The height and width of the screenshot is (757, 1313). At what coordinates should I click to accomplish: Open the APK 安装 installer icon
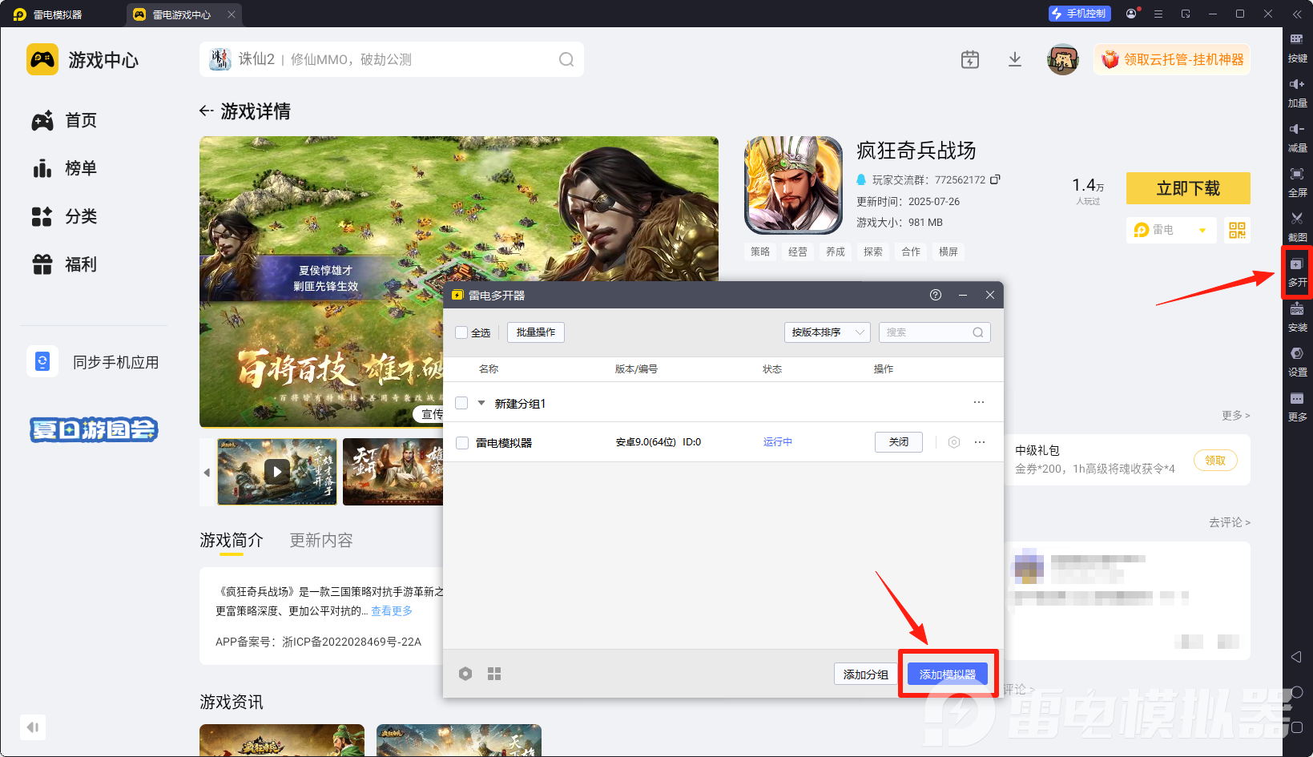(x=1296, y=317)
